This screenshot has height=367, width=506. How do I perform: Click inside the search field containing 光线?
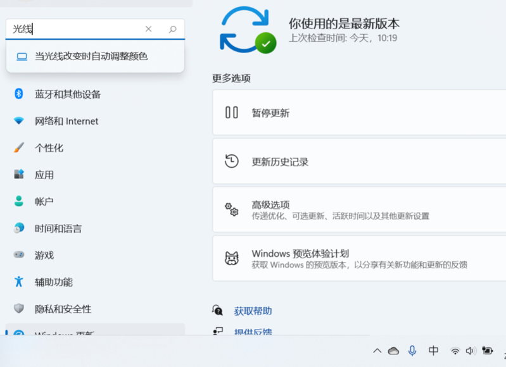(x=76, y=29)
